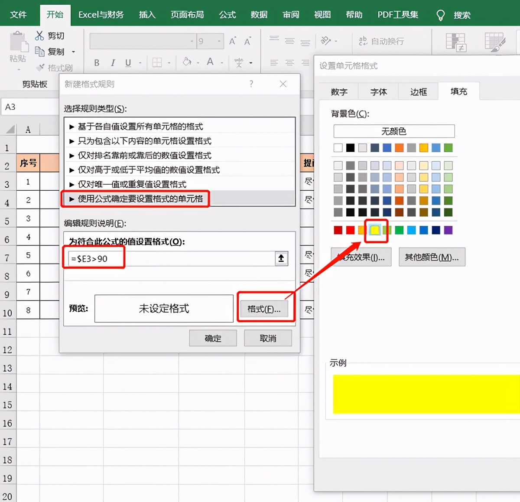Click the Borders icon
This screenshot has width=520, height=502.
click(x=157, y=63)
